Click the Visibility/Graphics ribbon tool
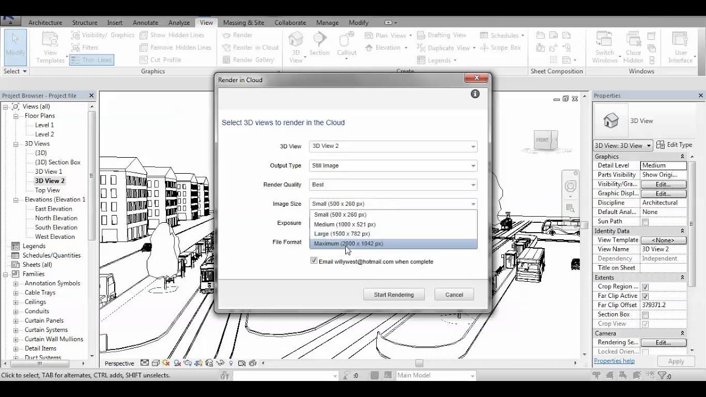Viewport: 706px width, 397px height. click(x=103, y=35)
